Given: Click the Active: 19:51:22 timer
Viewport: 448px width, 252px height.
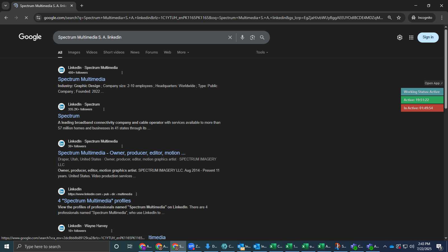Looking at the screenshot, I should click(x=422, y=100).
